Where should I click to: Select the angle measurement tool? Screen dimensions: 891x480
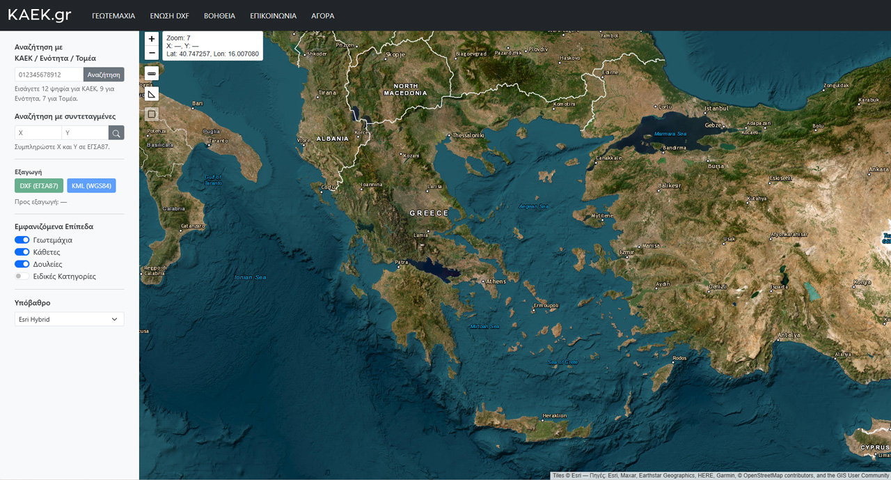(151, 93)
